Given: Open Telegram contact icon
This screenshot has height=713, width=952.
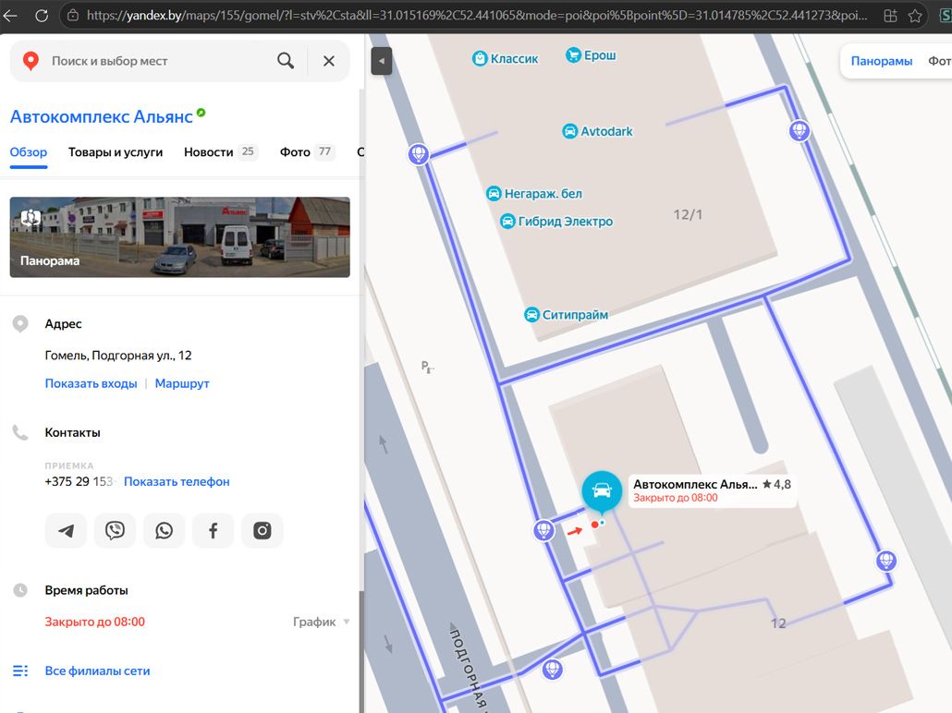Looking at the screenshot, I should pos(66,531).
